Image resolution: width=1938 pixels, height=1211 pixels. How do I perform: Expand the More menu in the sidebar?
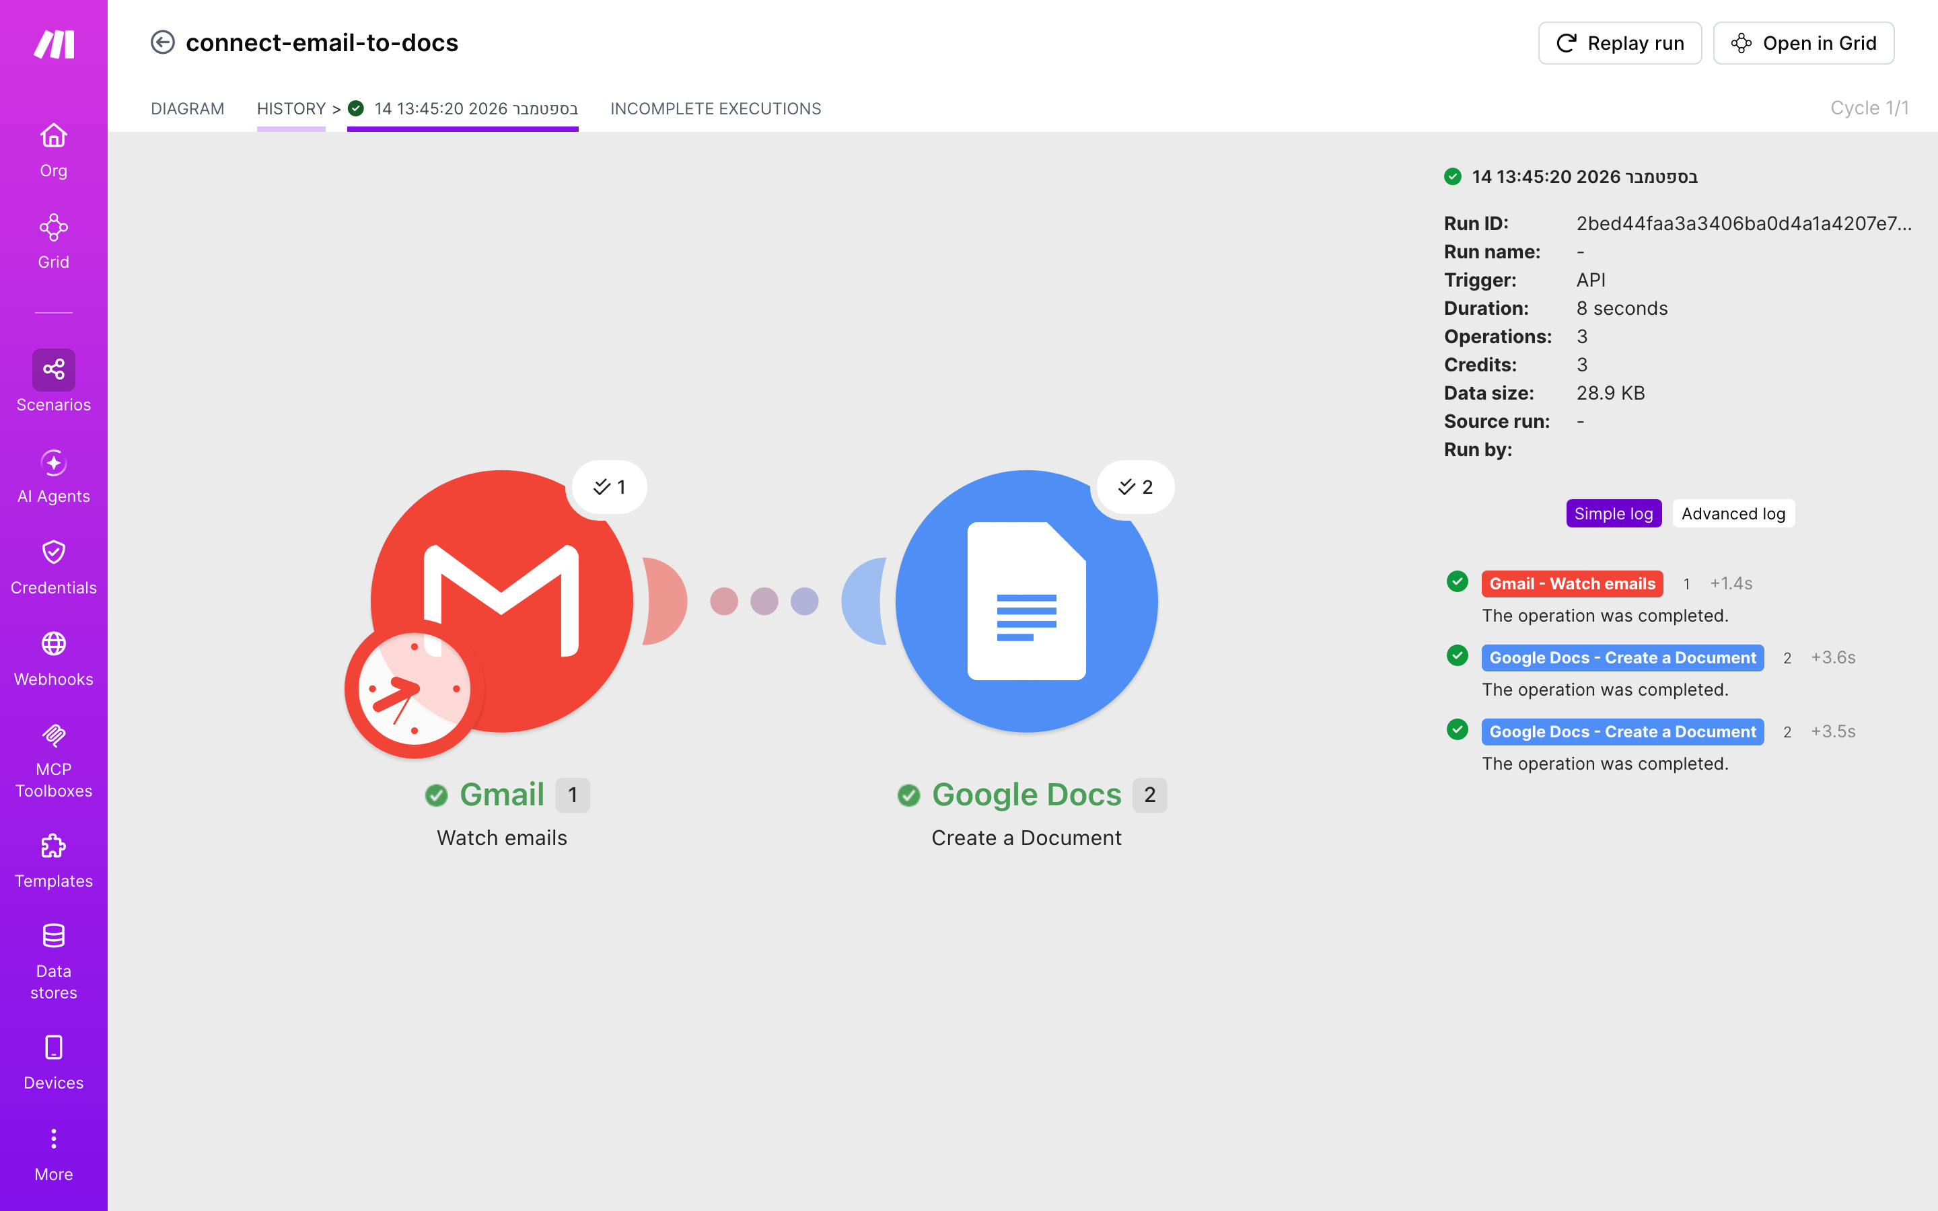pos(54,1154)
